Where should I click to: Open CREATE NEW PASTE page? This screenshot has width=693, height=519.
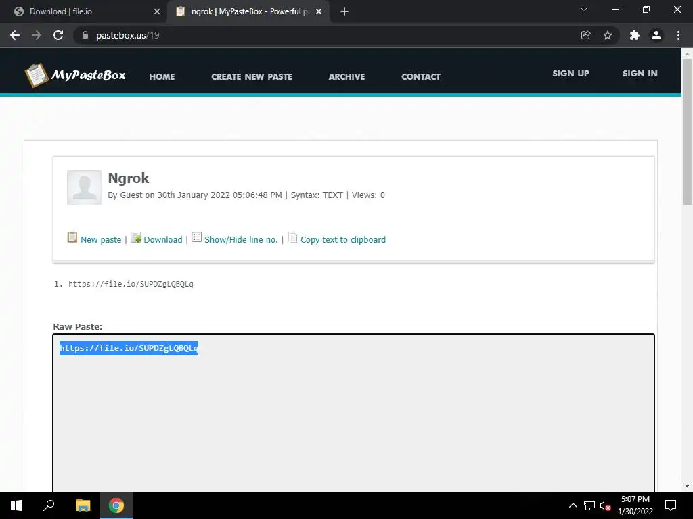pos(252,76)
